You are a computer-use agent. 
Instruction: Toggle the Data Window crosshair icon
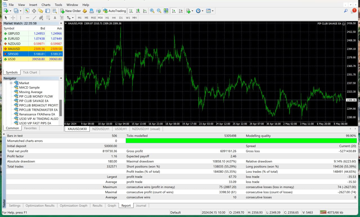click(x=34, y=11)
